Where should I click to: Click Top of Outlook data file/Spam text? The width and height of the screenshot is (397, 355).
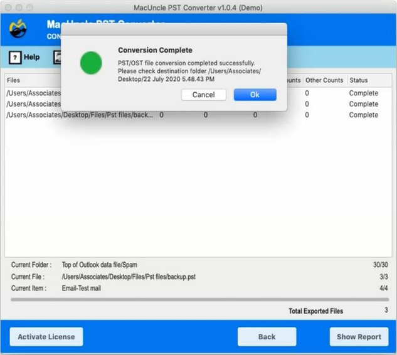click(100, 265)
